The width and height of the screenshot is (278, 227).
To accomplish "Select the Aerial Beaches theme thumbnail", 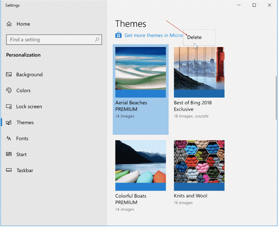I will point(140,72).
